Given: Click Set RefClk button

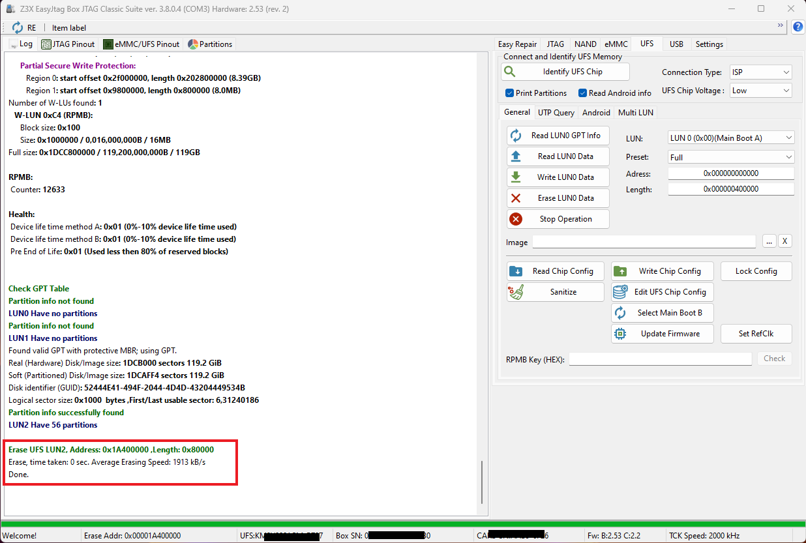Looking at the screenshot, I should tap(756, 334).
